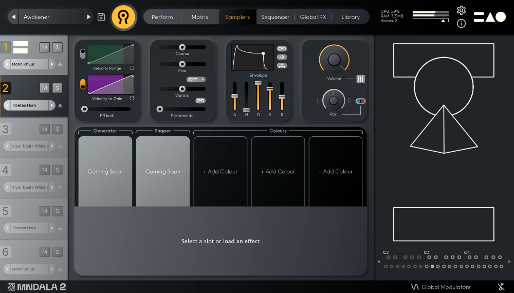Click the save preset floppy disk icon
Viewport: 514px width, 293px height.
coord(101,17)
